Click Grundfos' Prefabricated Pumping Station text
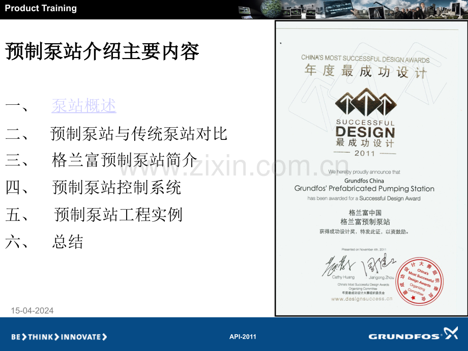Viewport: 468px width, 351px height. click(x=364, y=189)
